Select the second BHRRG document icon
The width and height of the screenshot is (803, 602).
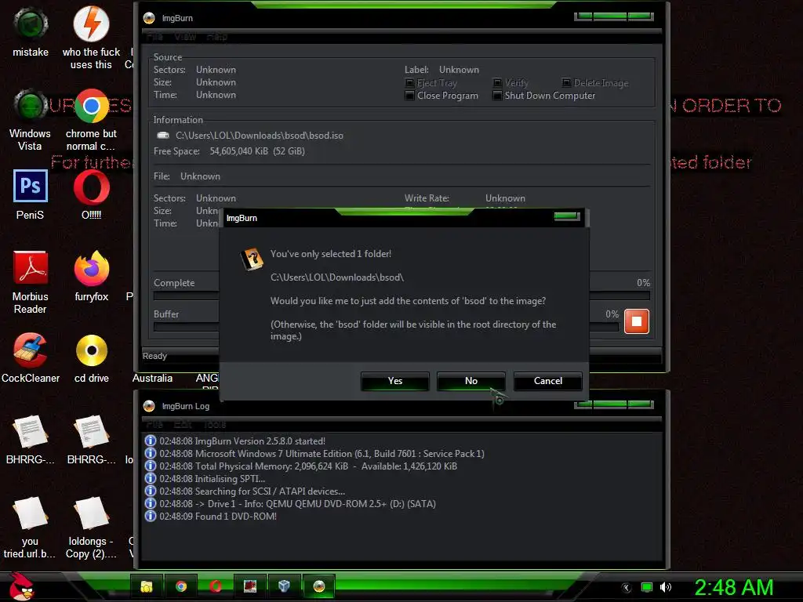pos(91,439)
